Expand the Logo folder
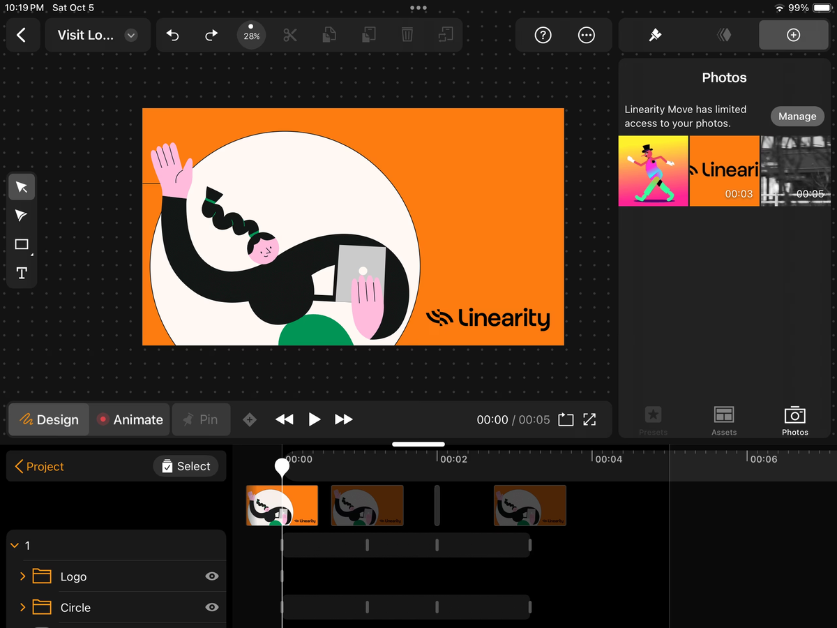The width and height of the screenshot is (837, 628). 22,576
